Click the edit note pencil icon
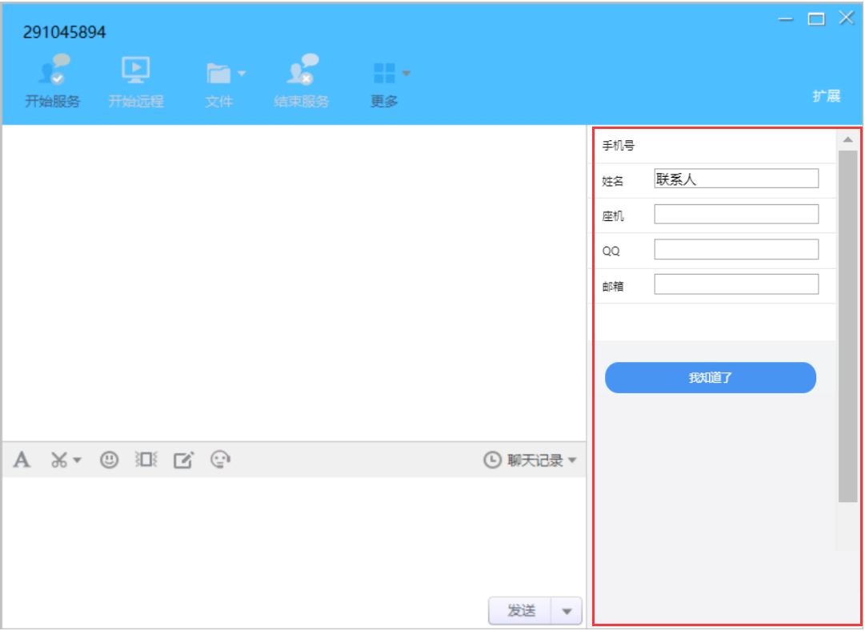This screenshot has height=631, width=865. pos(183,460)
